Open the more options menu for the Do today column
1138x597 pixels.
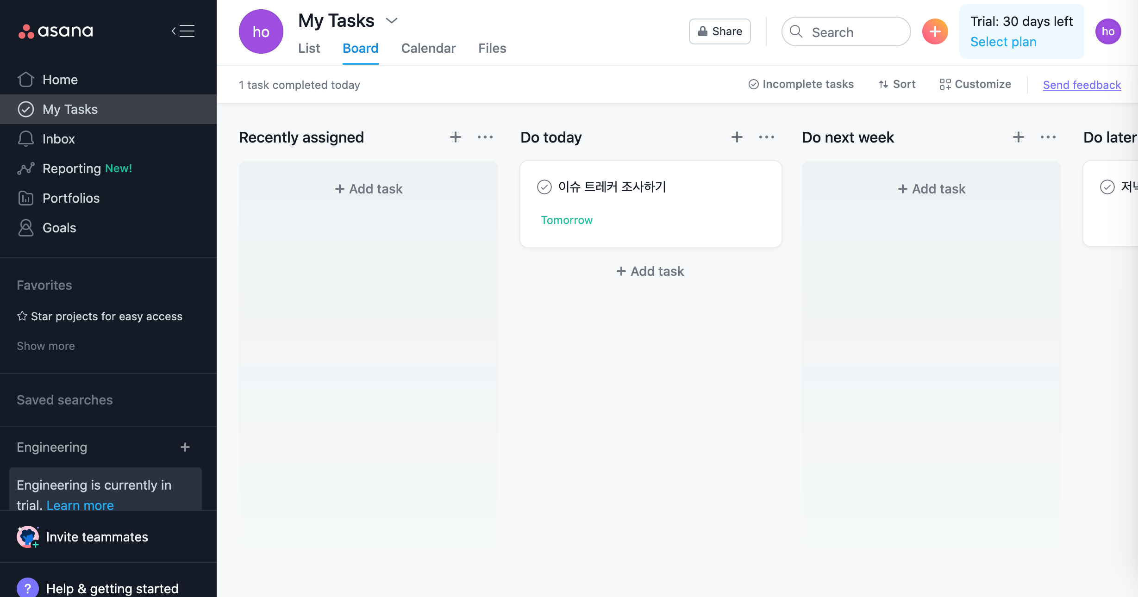(767, 137)
